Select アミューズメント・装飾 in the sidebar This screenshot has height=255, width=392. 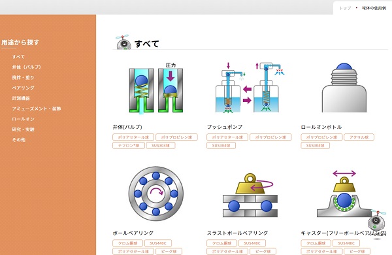click(x=37, y=109)
